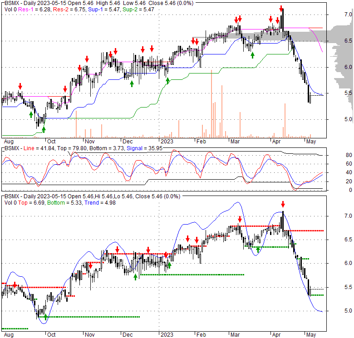Image resolution: width=354 pixels, height=338 pixels.
Task: Click the 5.5 price axis label, top chart
Action: click(348, 93)
